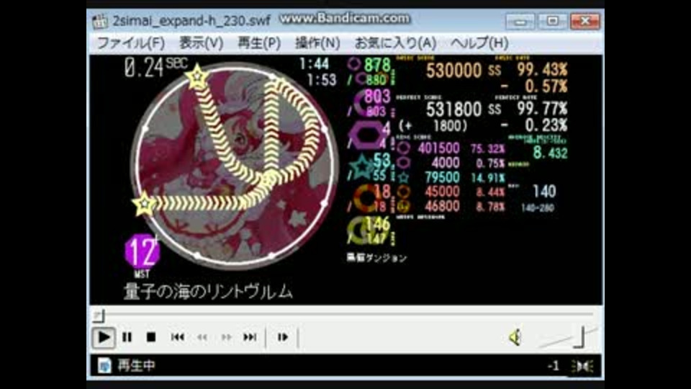This screenshot has height=389, width=691.
Task: Click the 530000 score value
Action: click(x=453, y=71)
